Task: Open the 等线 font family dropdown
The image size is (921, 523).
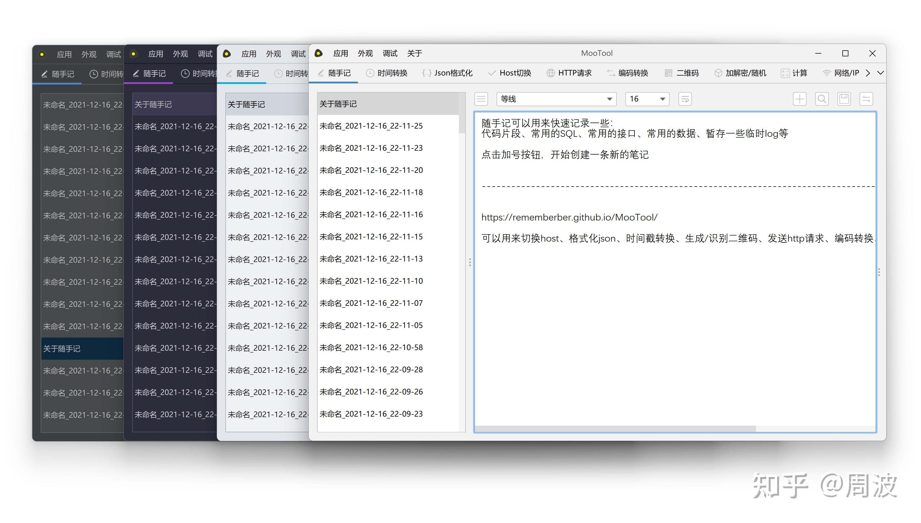Action: pos(556,99)
